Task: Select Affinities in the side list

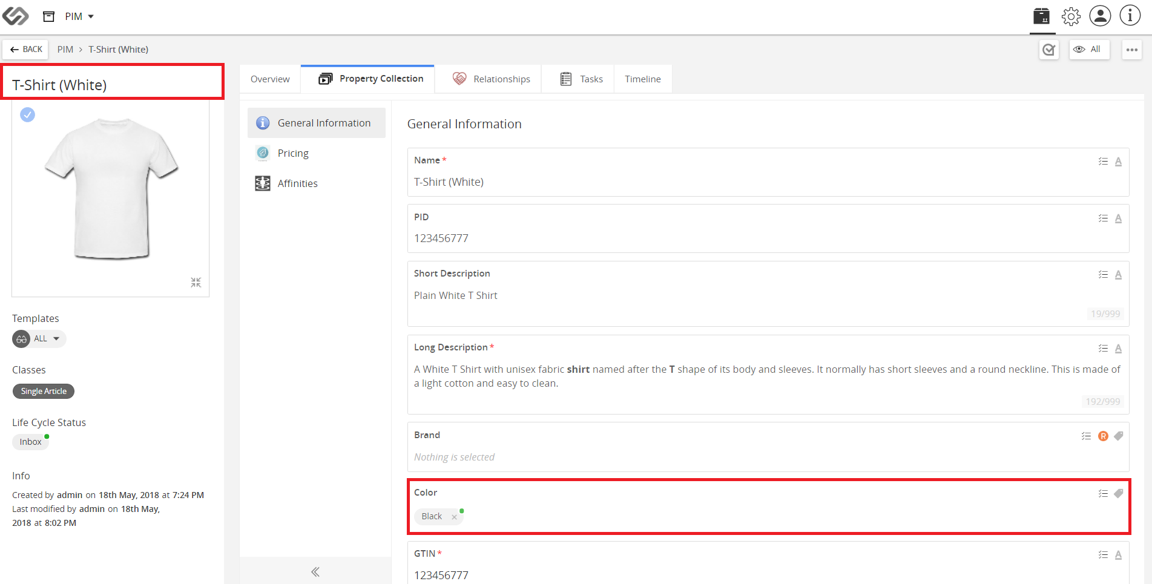Action: tap(317, 183)
